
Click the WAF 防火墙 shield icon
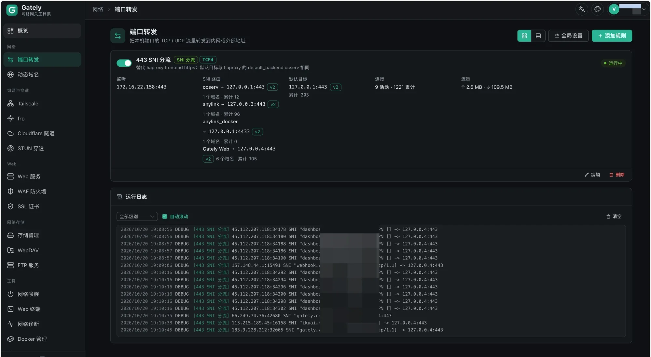10,192
